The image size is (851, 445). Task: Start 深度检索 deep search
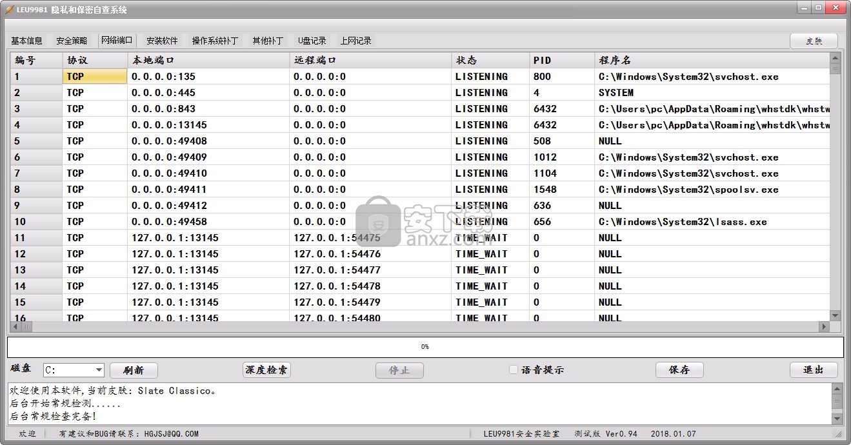[x=266, y=370]
